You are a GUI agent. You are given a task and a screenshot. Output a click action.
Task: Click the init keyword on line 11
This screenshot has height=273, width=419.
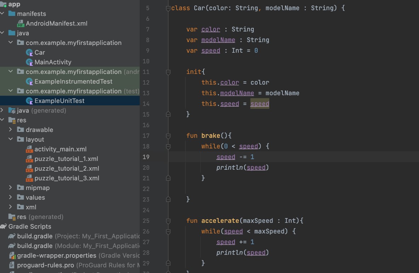[194, 71]
